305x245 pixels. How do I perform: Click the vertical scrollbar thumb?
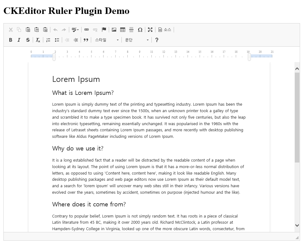coord(297,117)
